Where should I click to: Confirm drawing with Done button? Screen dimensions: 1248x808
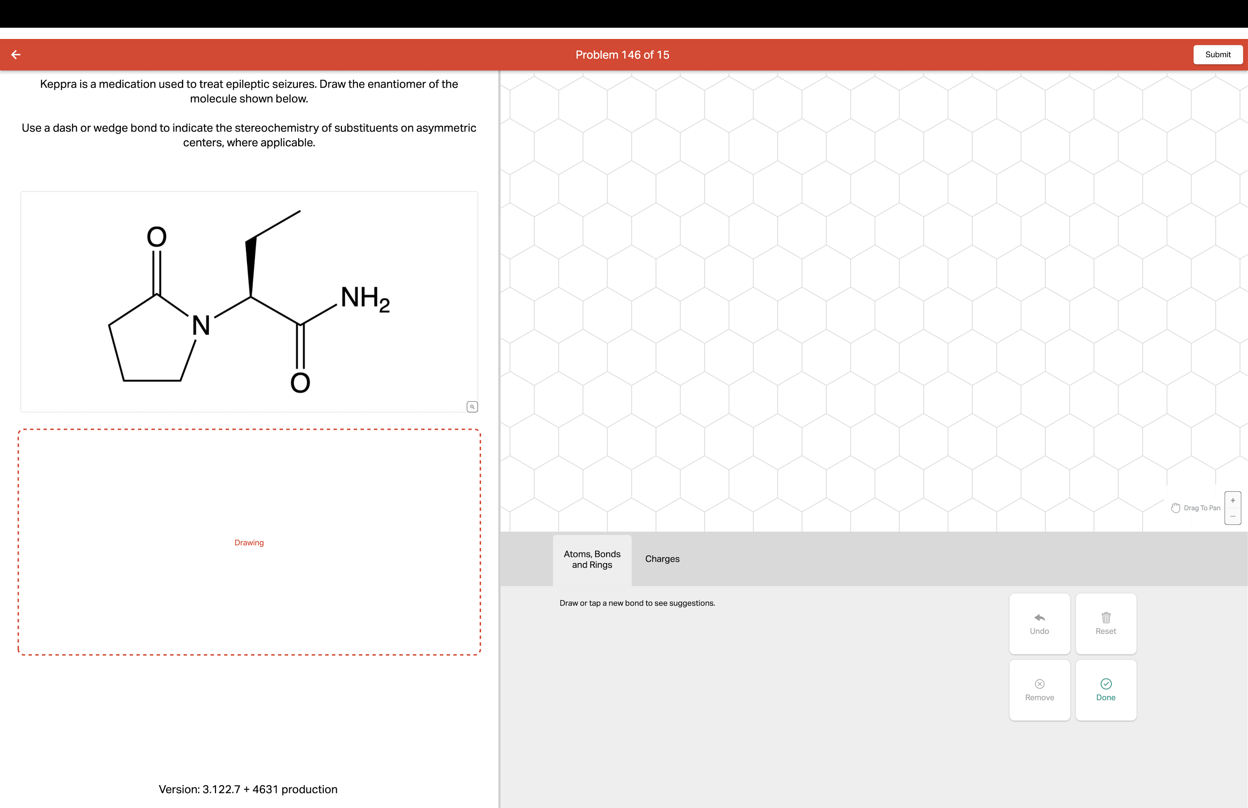(x=1106, y=690)
